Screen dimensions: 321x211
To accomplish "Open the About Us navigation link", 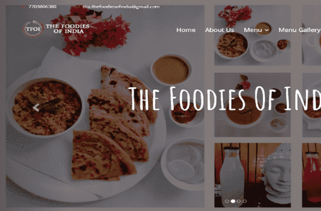I will pos(219,30).
